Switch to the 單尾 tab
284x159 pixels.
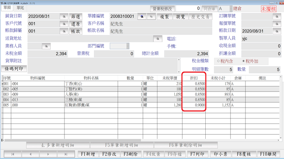click(x=20, y=8)
